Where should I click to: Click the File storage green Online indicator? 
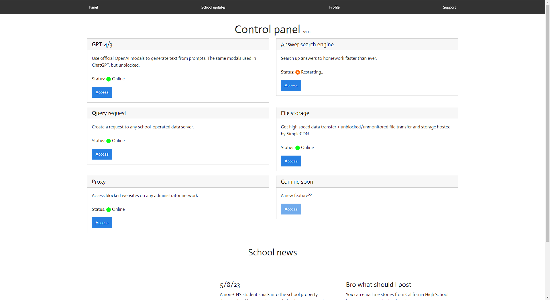click(x=298, y=148)
